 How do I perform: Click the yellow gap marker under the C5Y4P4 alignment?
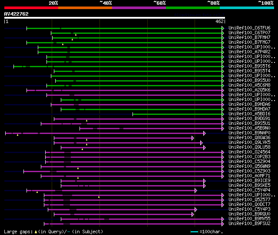[37, 193]
